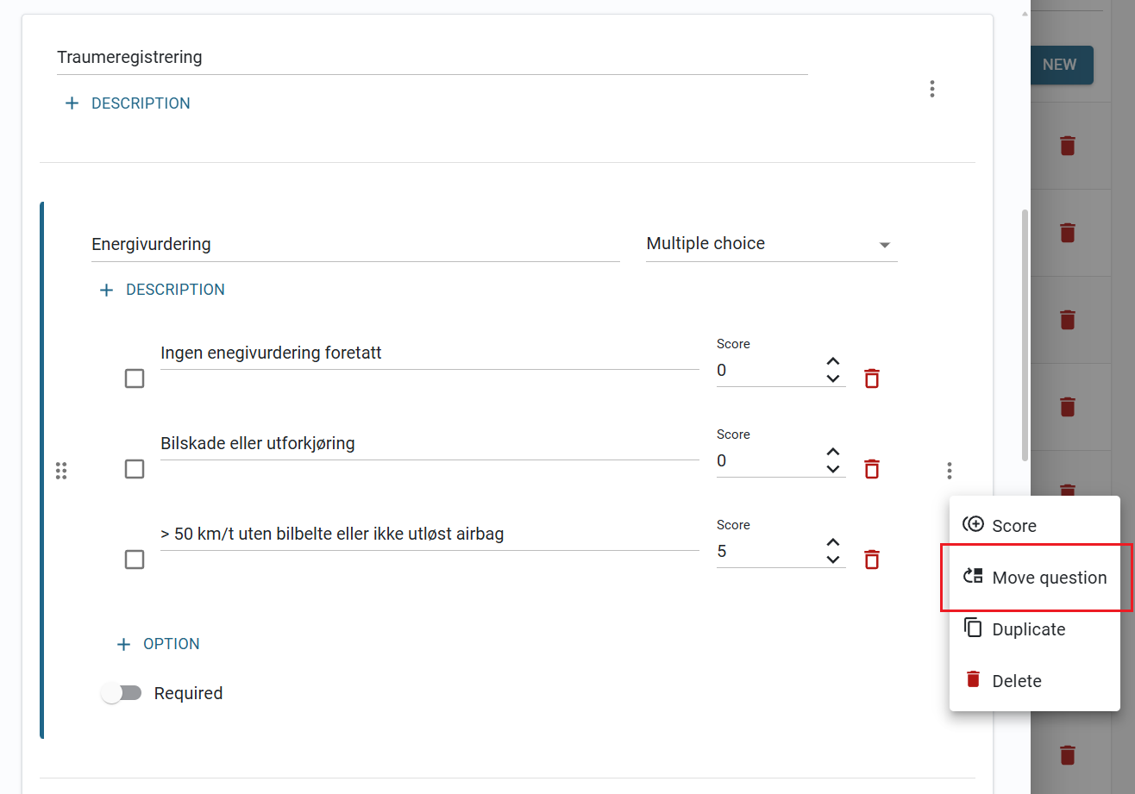Check the 'Ingen enegivurdering foretatt' checkbox

[x=135, y=378]
